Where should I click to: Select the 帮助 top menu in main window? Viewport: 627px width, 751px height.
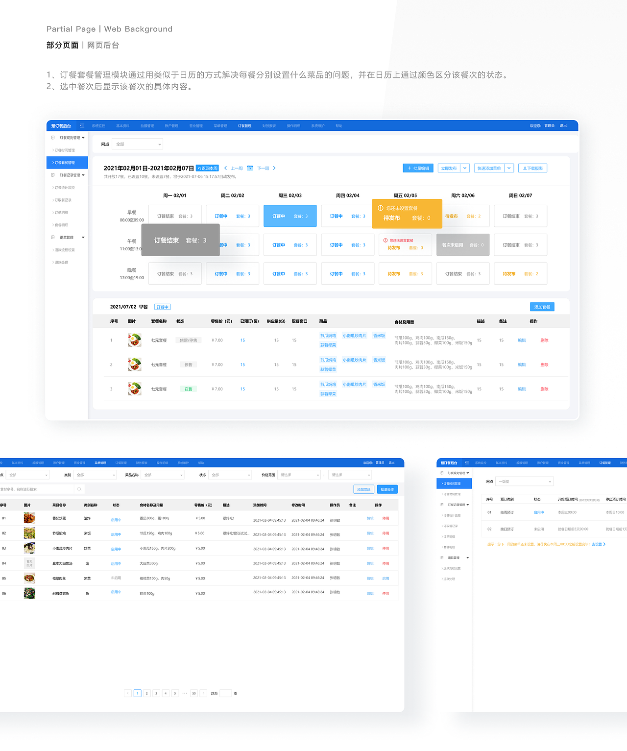pos(339,126)
